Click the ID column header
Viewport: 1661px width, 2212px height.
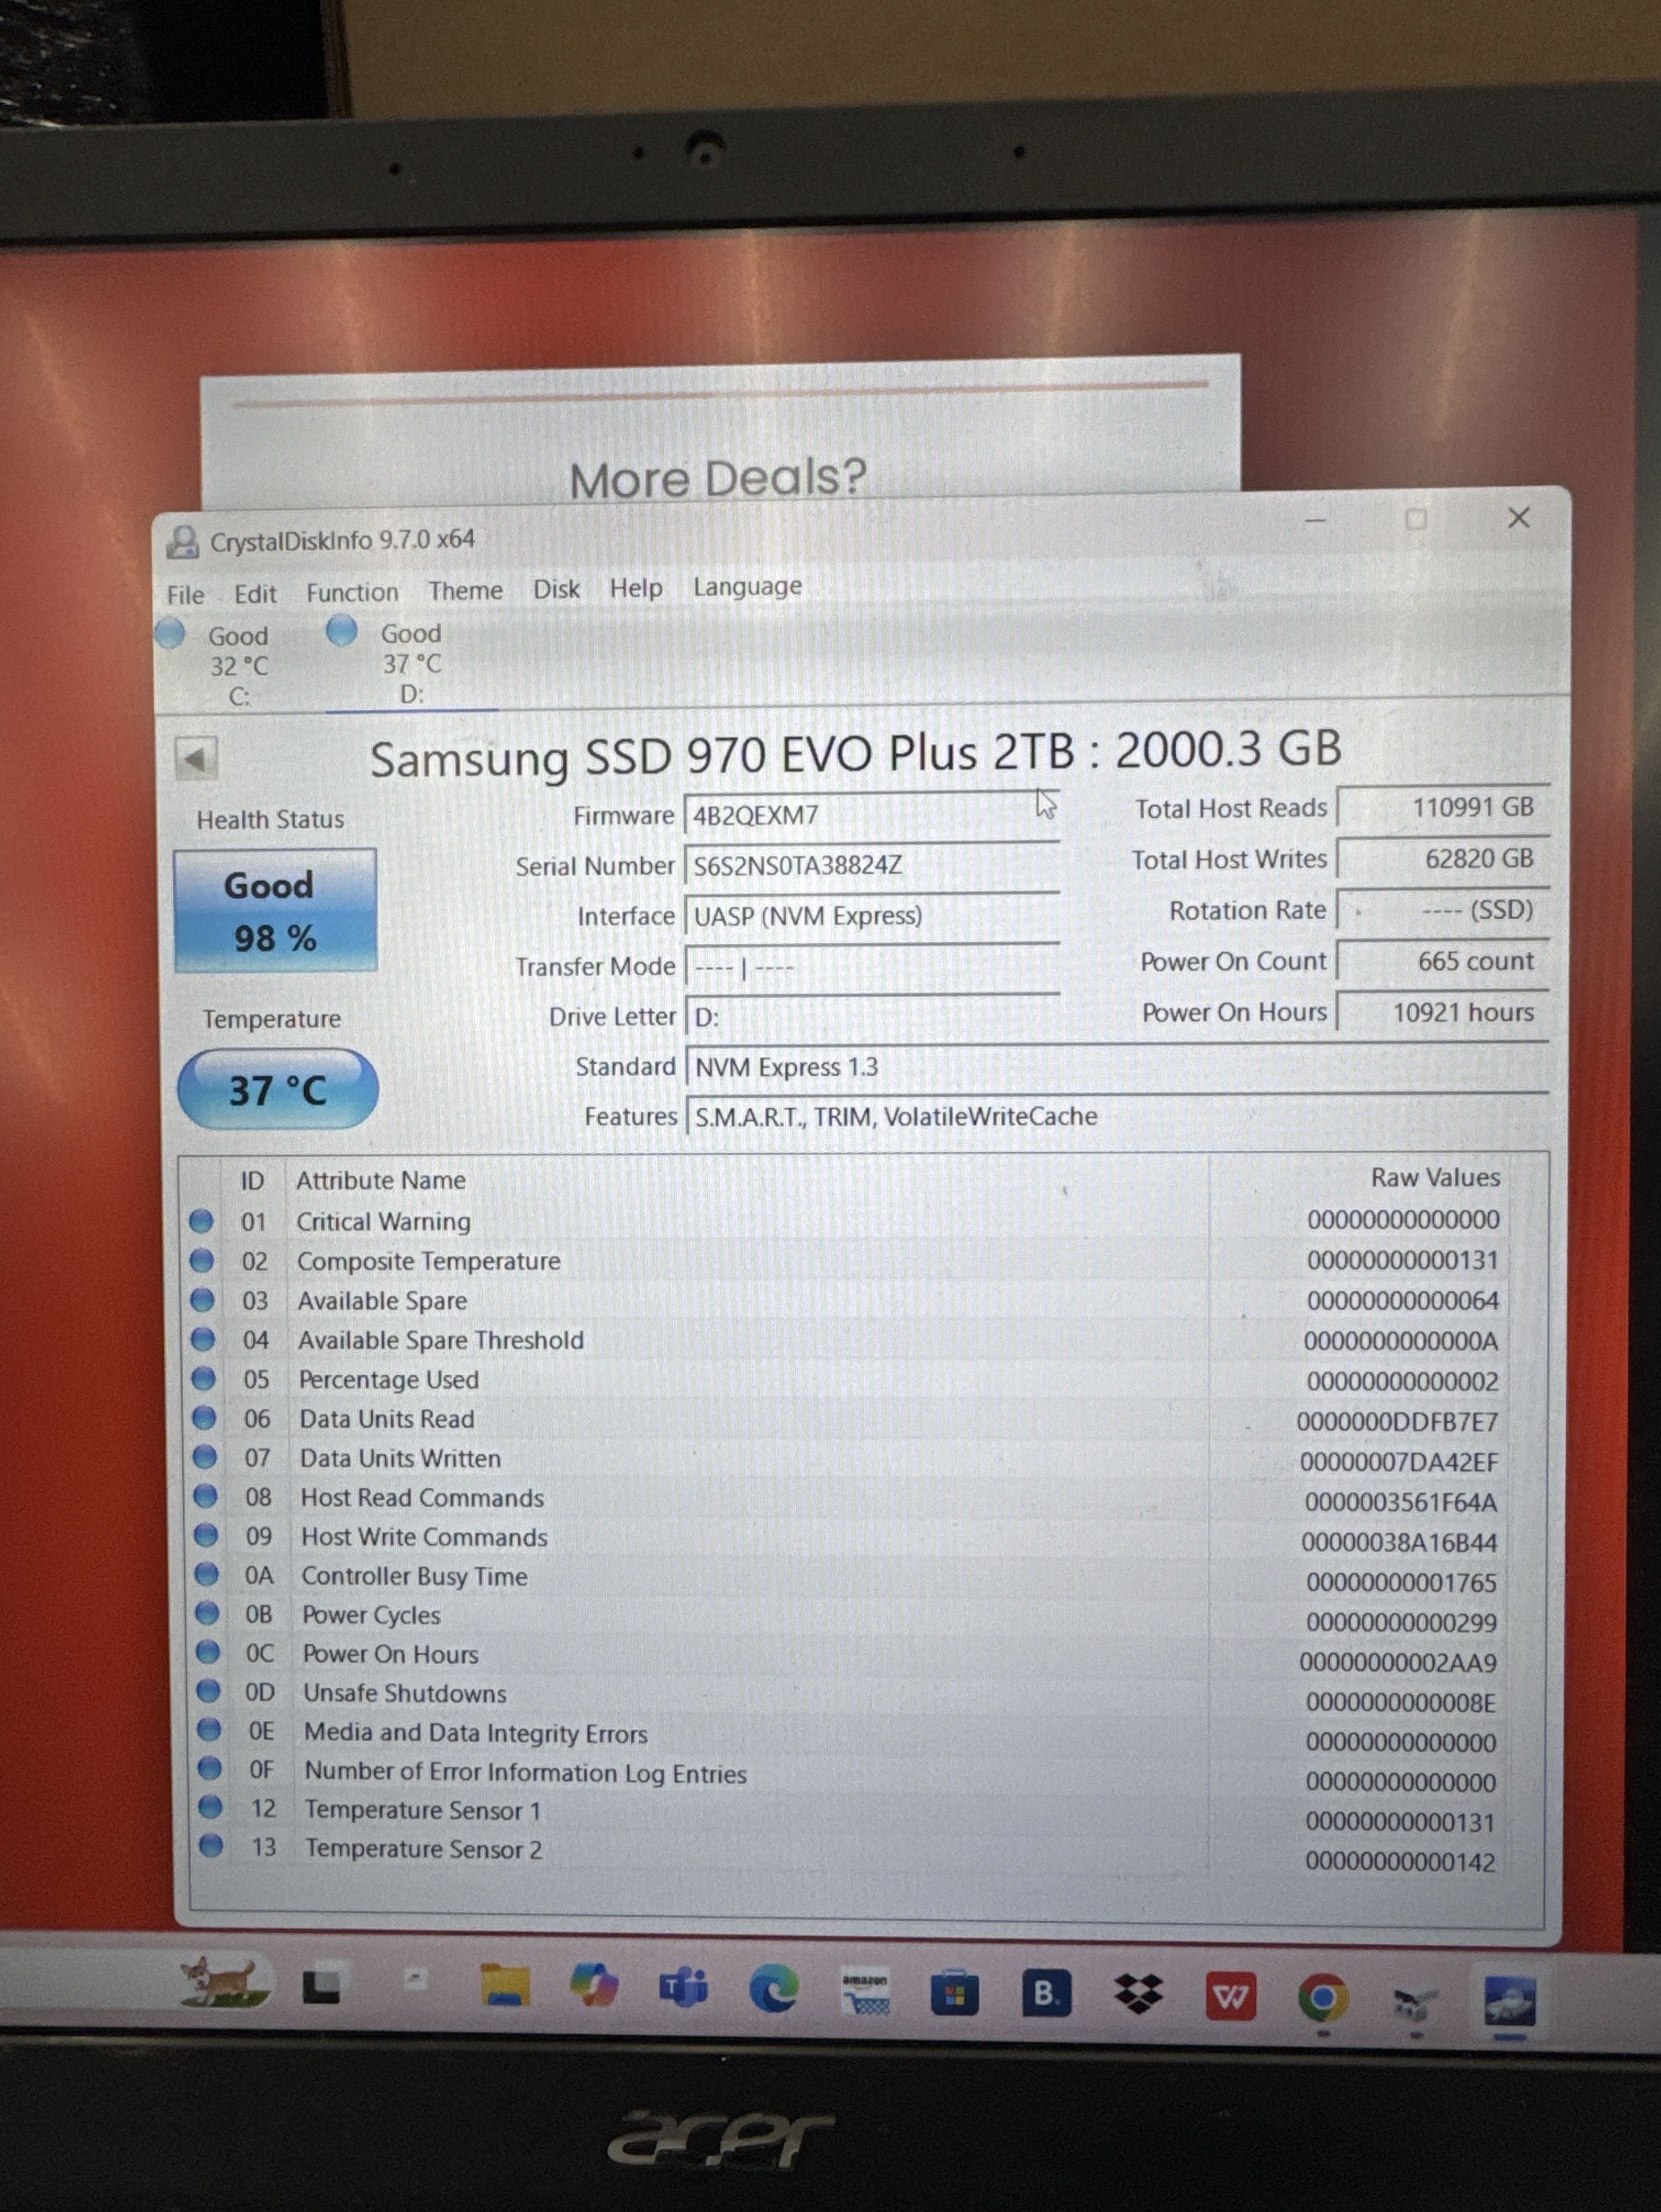pos(252,1181)
